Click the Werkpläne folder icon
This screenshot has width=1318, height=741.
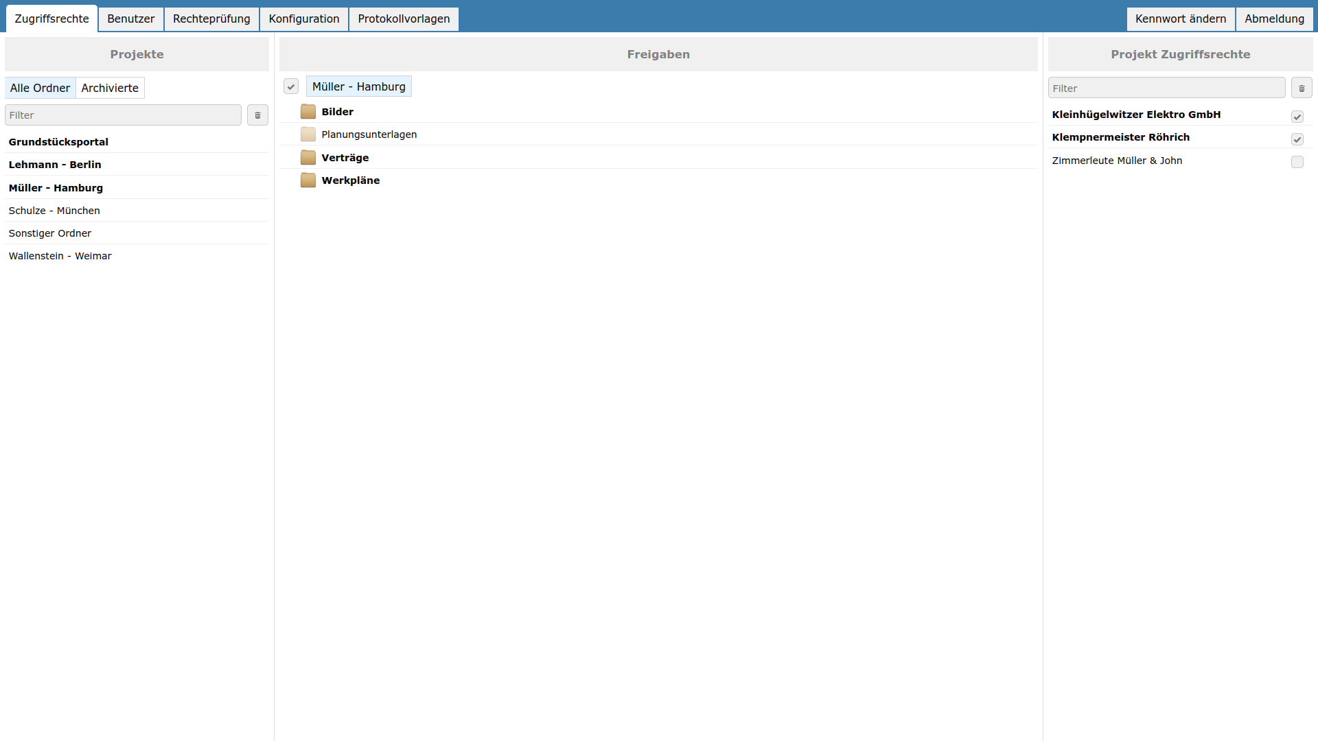[x=308, y=180]
